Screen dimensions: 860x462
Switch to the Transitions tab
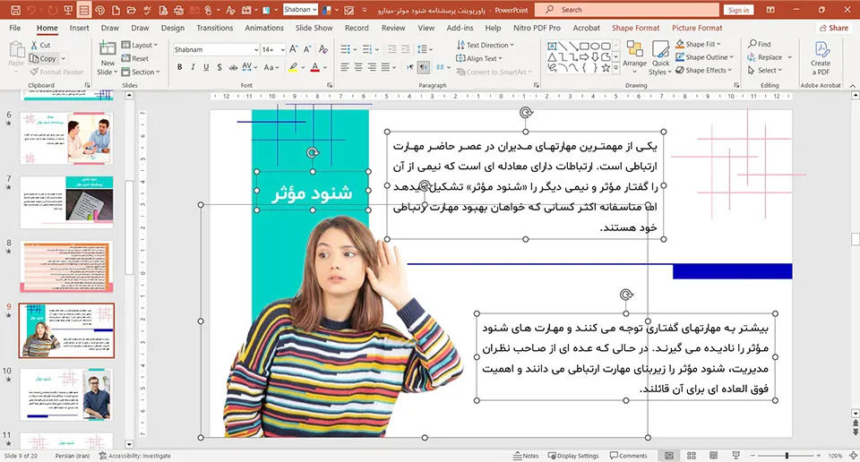214,28
